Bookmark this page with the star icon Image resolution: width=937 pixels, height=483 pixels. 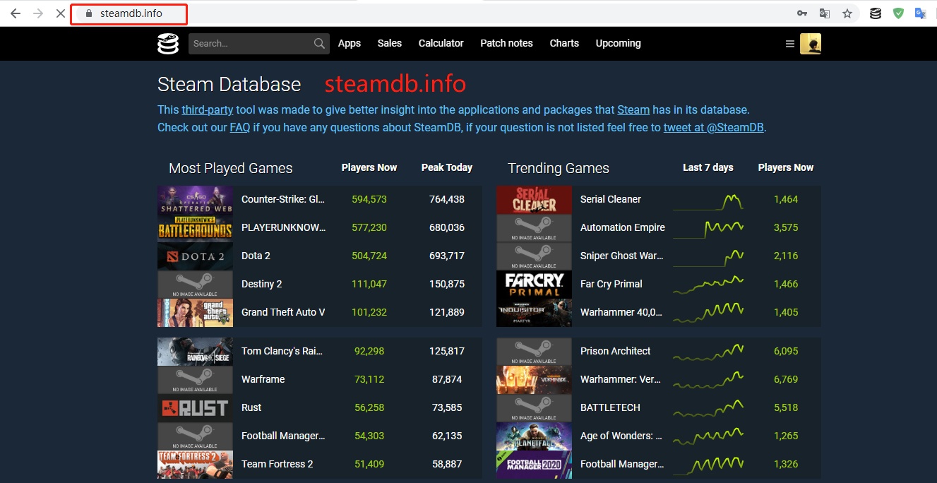pos(847,13)
